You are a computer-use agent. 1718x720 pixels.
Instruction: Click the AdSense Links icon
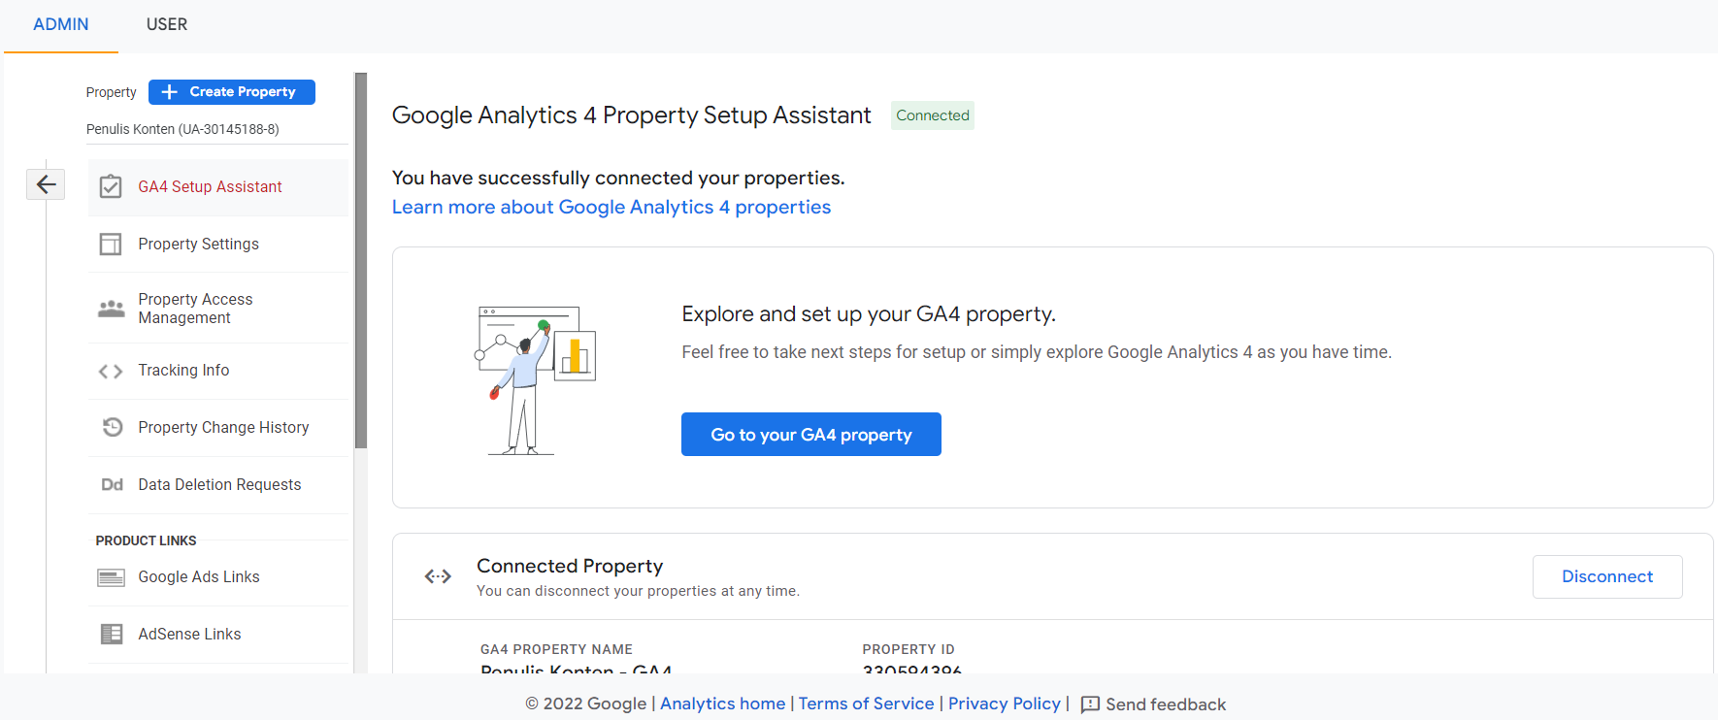(112, 634)
